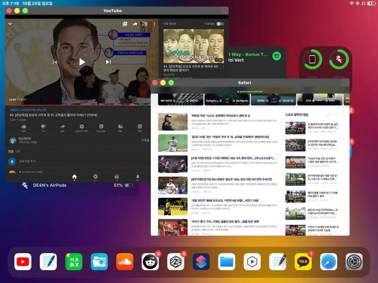Image resolution: width=378 pixels, height=283 pixels.
Task: Open the translator app (가A) in the dock
Action: coord(74,262)
